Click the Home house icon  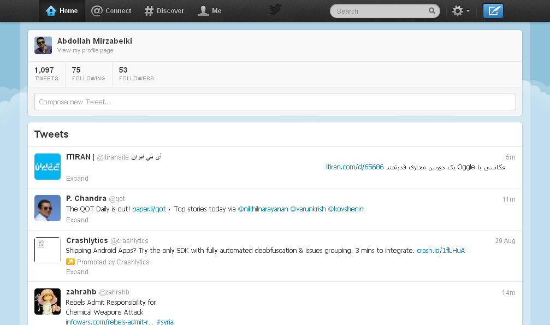[x=51, y=11]
